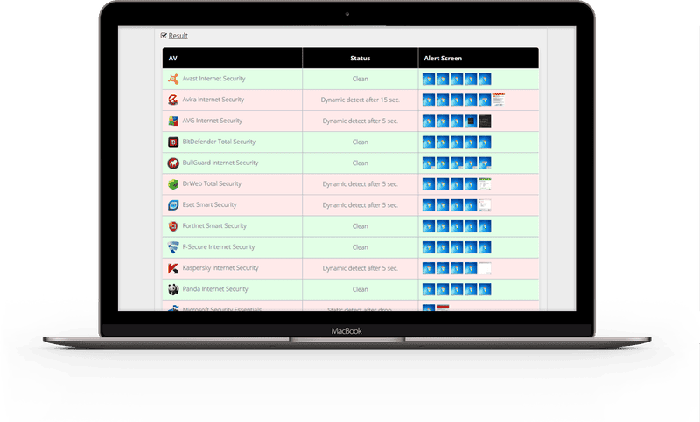700x422 pixels.
Task: Click the BullGuard Internet Security icon
Action: [x=173, y=163]
